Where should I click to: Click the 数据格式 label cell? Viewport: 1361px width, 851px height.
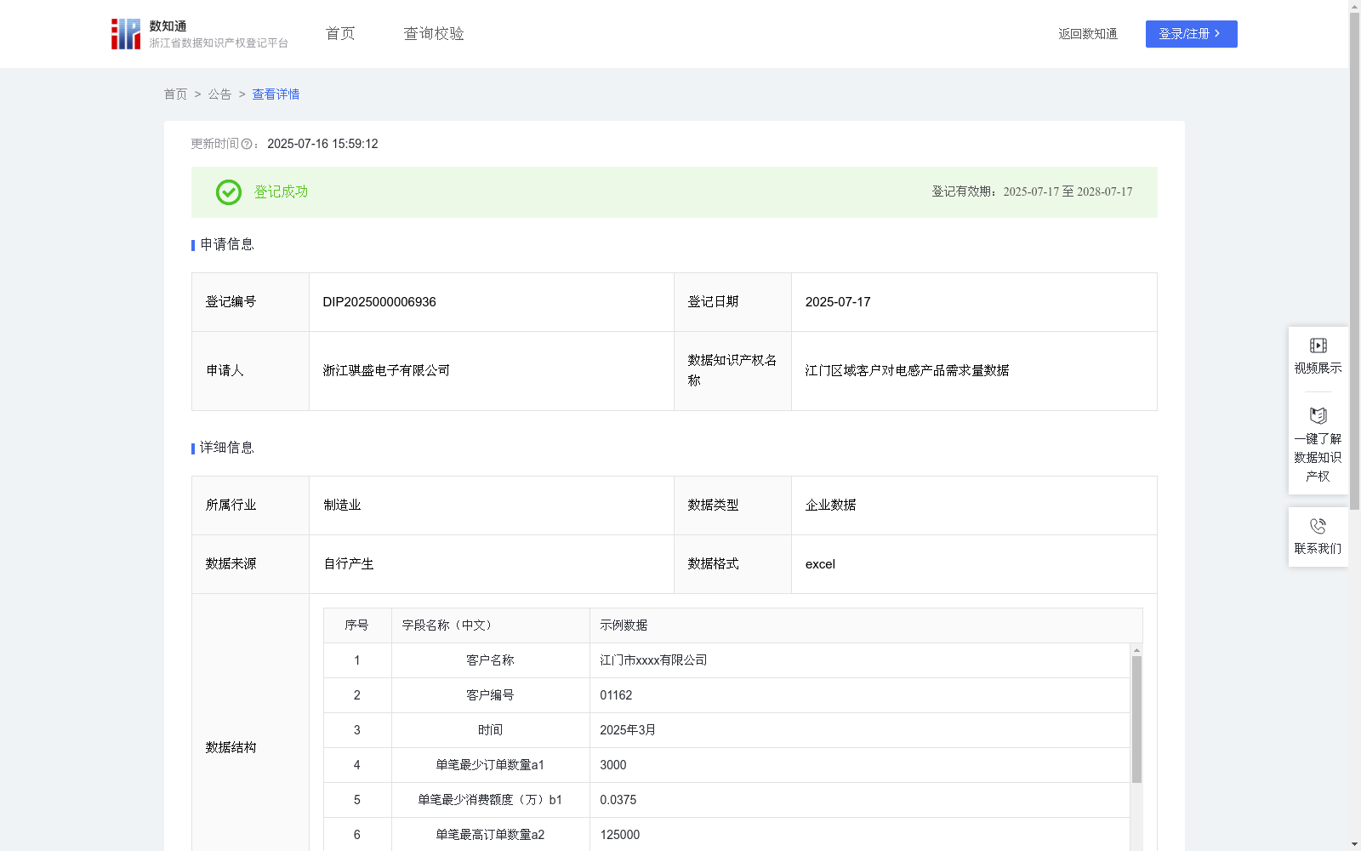click(732, 564)
